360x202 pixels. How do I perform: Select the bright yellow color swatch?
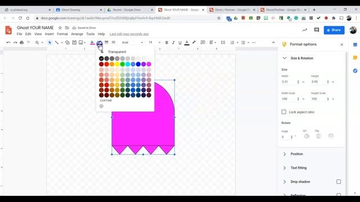(117, 64)
